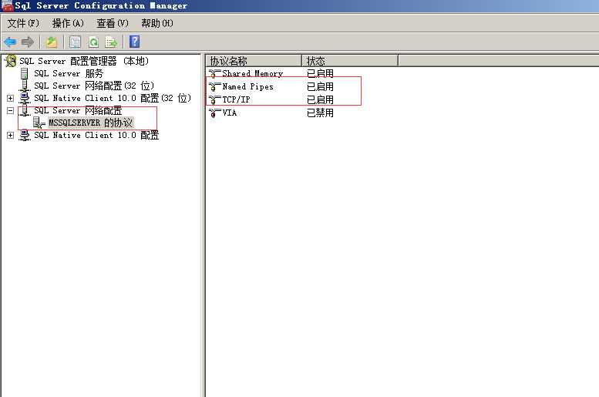Collapse the SQL Server 网络配置 node

click(x=10, y=110)
